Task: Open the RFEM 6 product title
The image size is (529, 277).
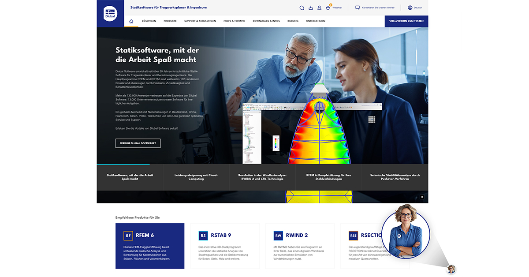Action: pos(145,236)
